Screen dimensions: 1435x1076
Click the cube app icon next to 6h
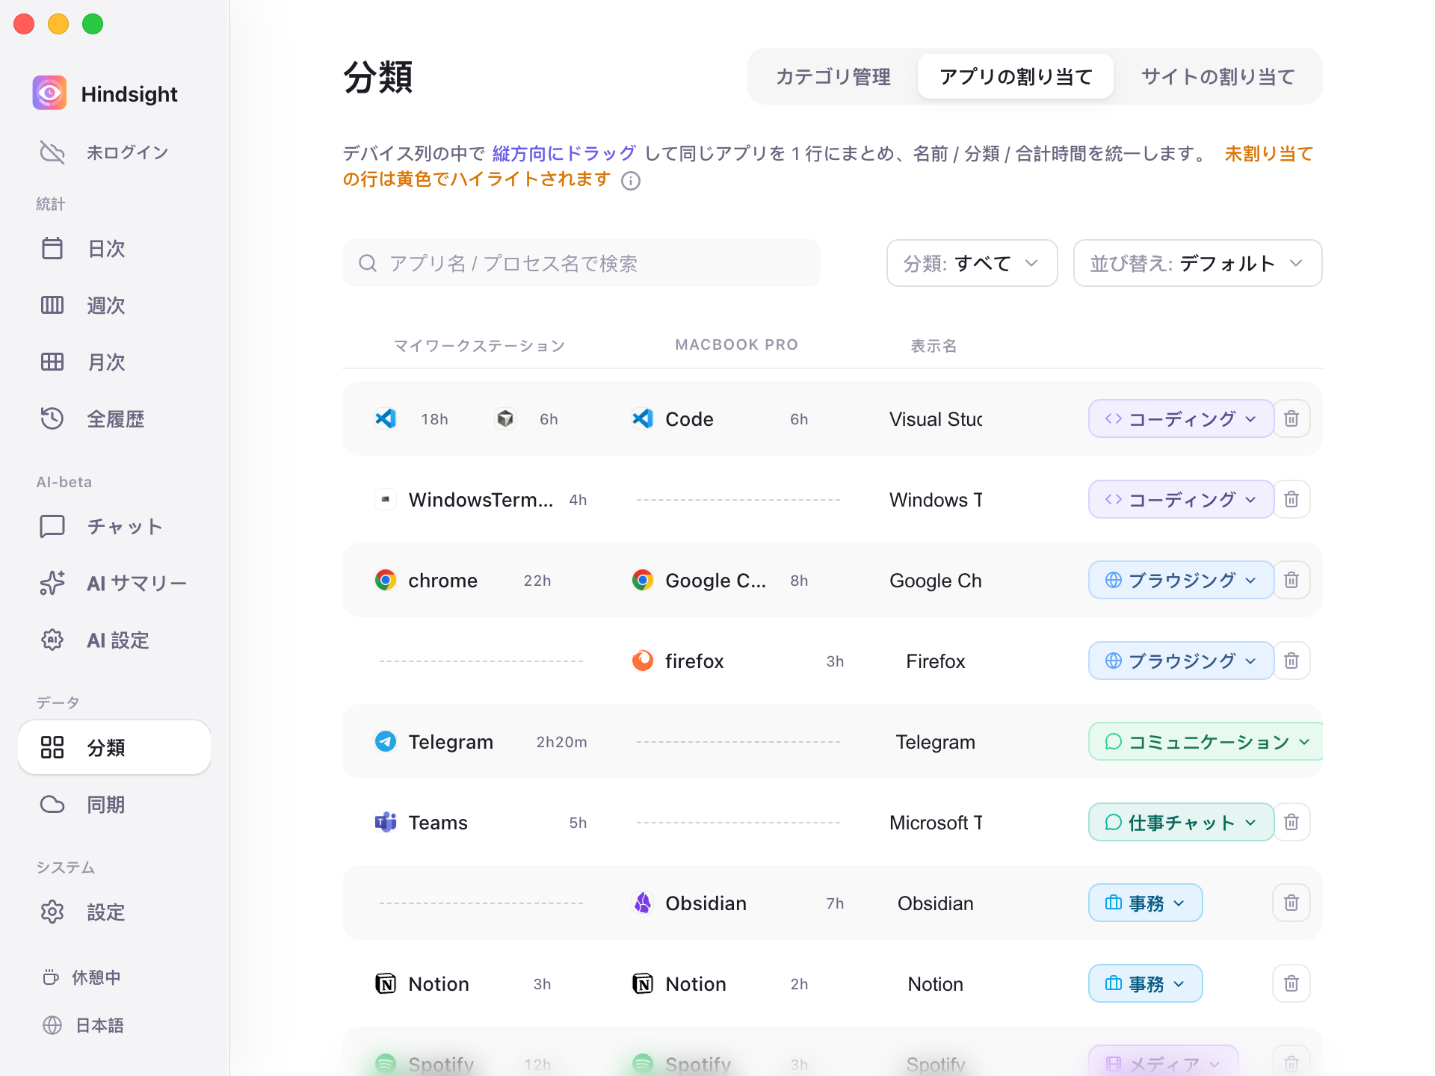click(505, 418)
